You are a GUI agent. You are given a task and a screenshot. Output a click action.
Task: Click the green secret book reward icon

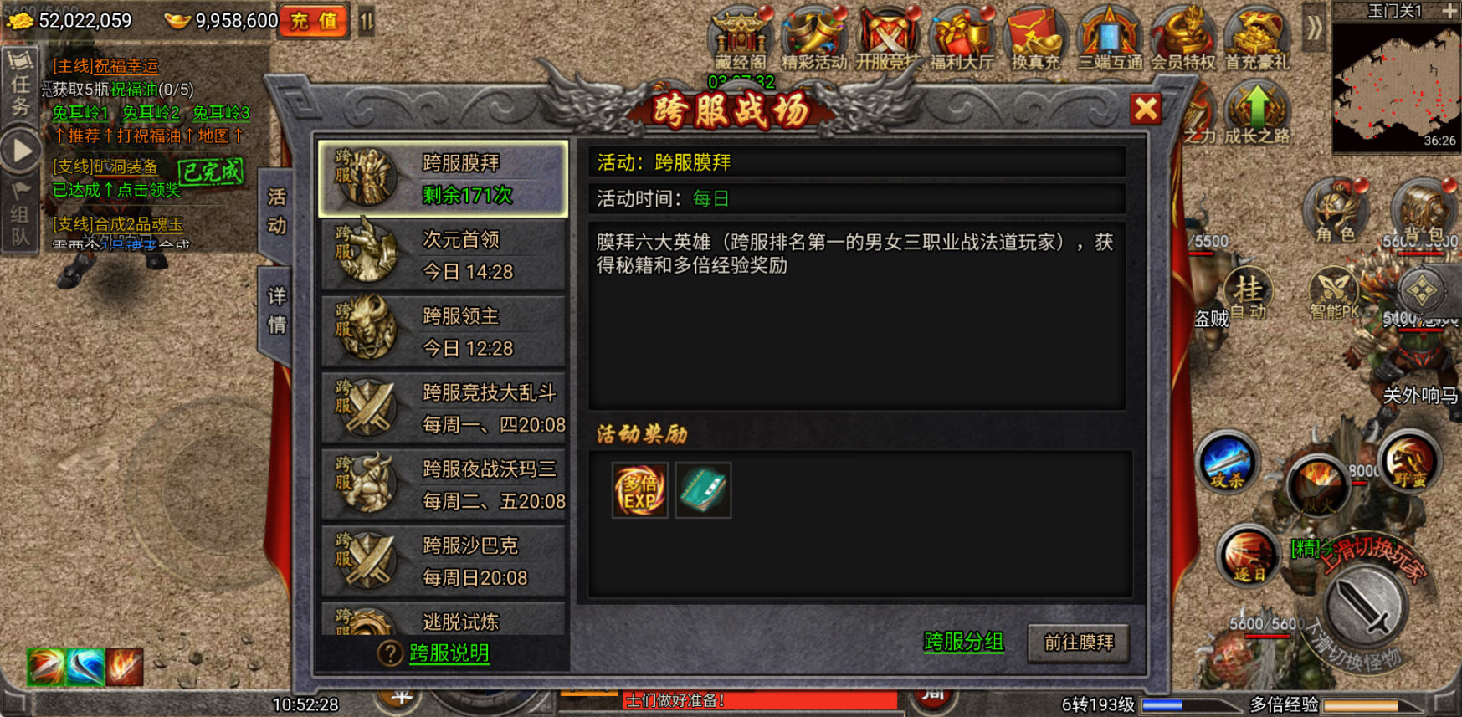703,490
